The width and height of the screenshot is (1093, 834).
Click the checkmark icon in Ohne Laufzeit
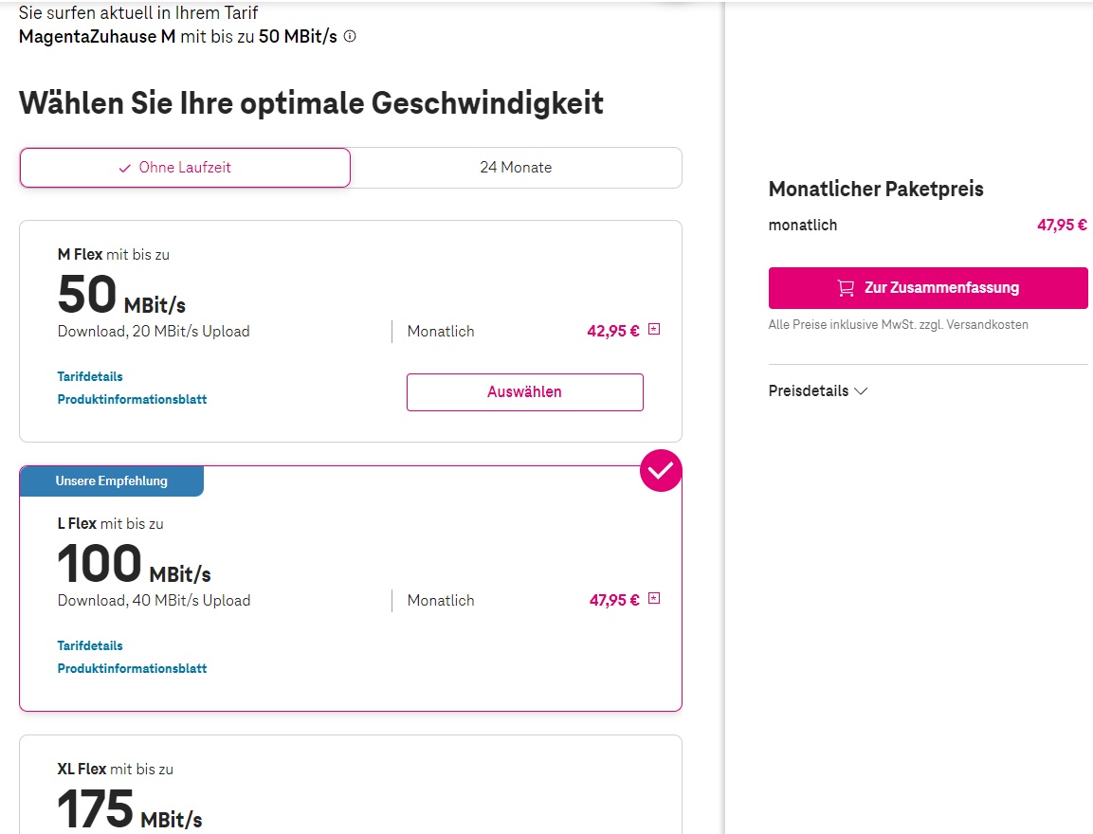[125, 168]
